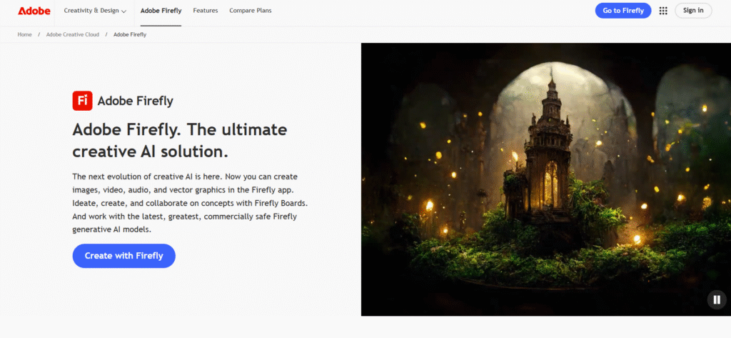Click the Create with Firefly button
Screen dimensions: 731x338
pos(124,256)
